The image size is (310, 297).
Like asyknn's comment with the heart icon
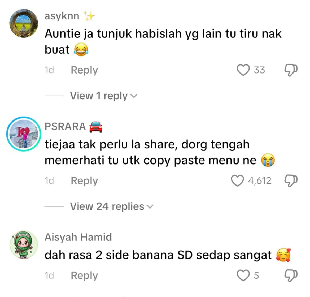click(x=243, y=70)
